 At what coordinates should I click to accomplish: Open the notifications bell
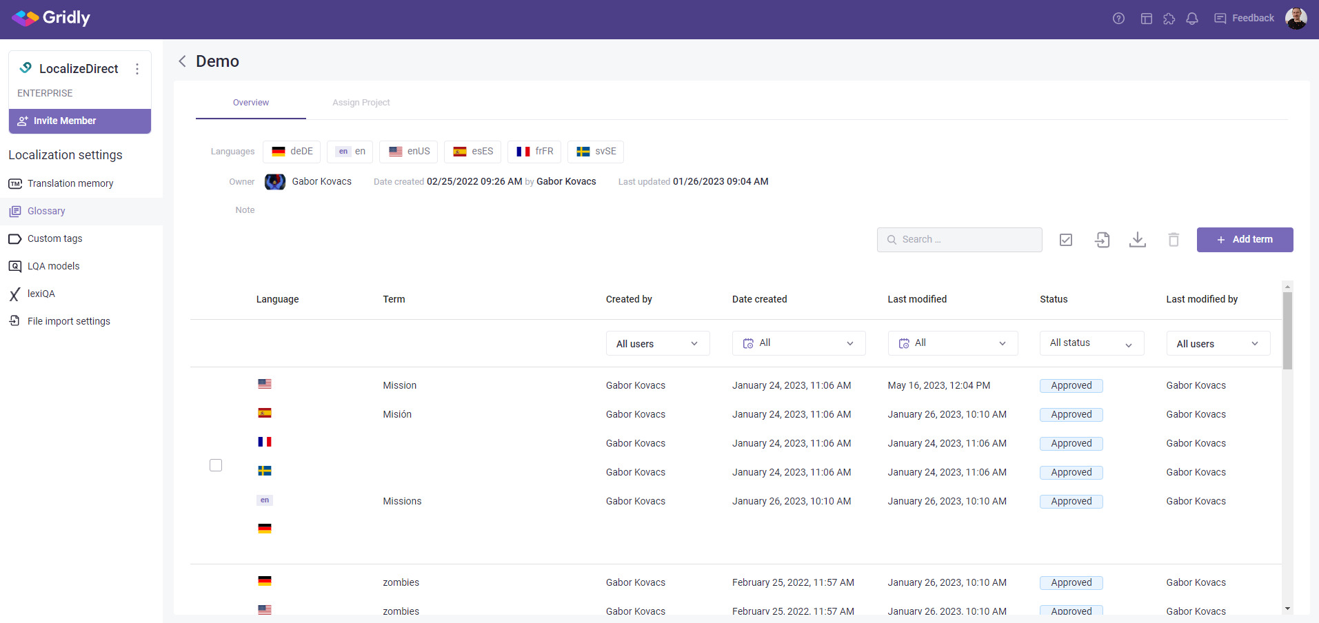[x=1191, y=18]
